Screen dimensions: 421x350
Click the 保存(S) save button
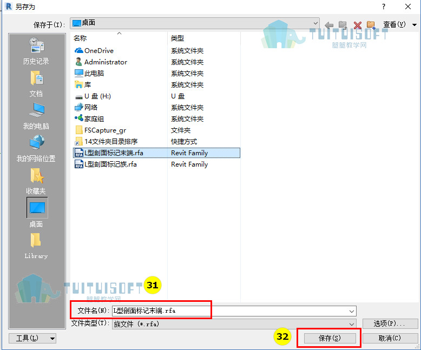[330, 338]
